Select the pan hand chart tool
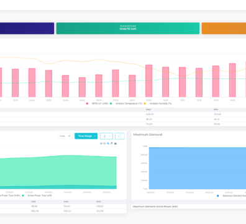This screenshot has height=224, width=246. pyautogui.click(x=112, y=144)
